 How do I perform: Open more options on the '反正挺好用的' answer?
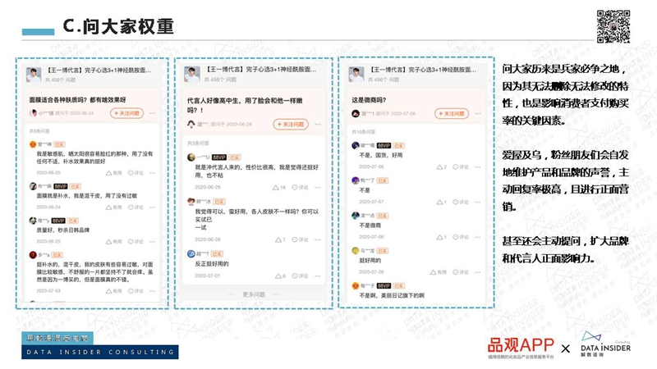318,276
